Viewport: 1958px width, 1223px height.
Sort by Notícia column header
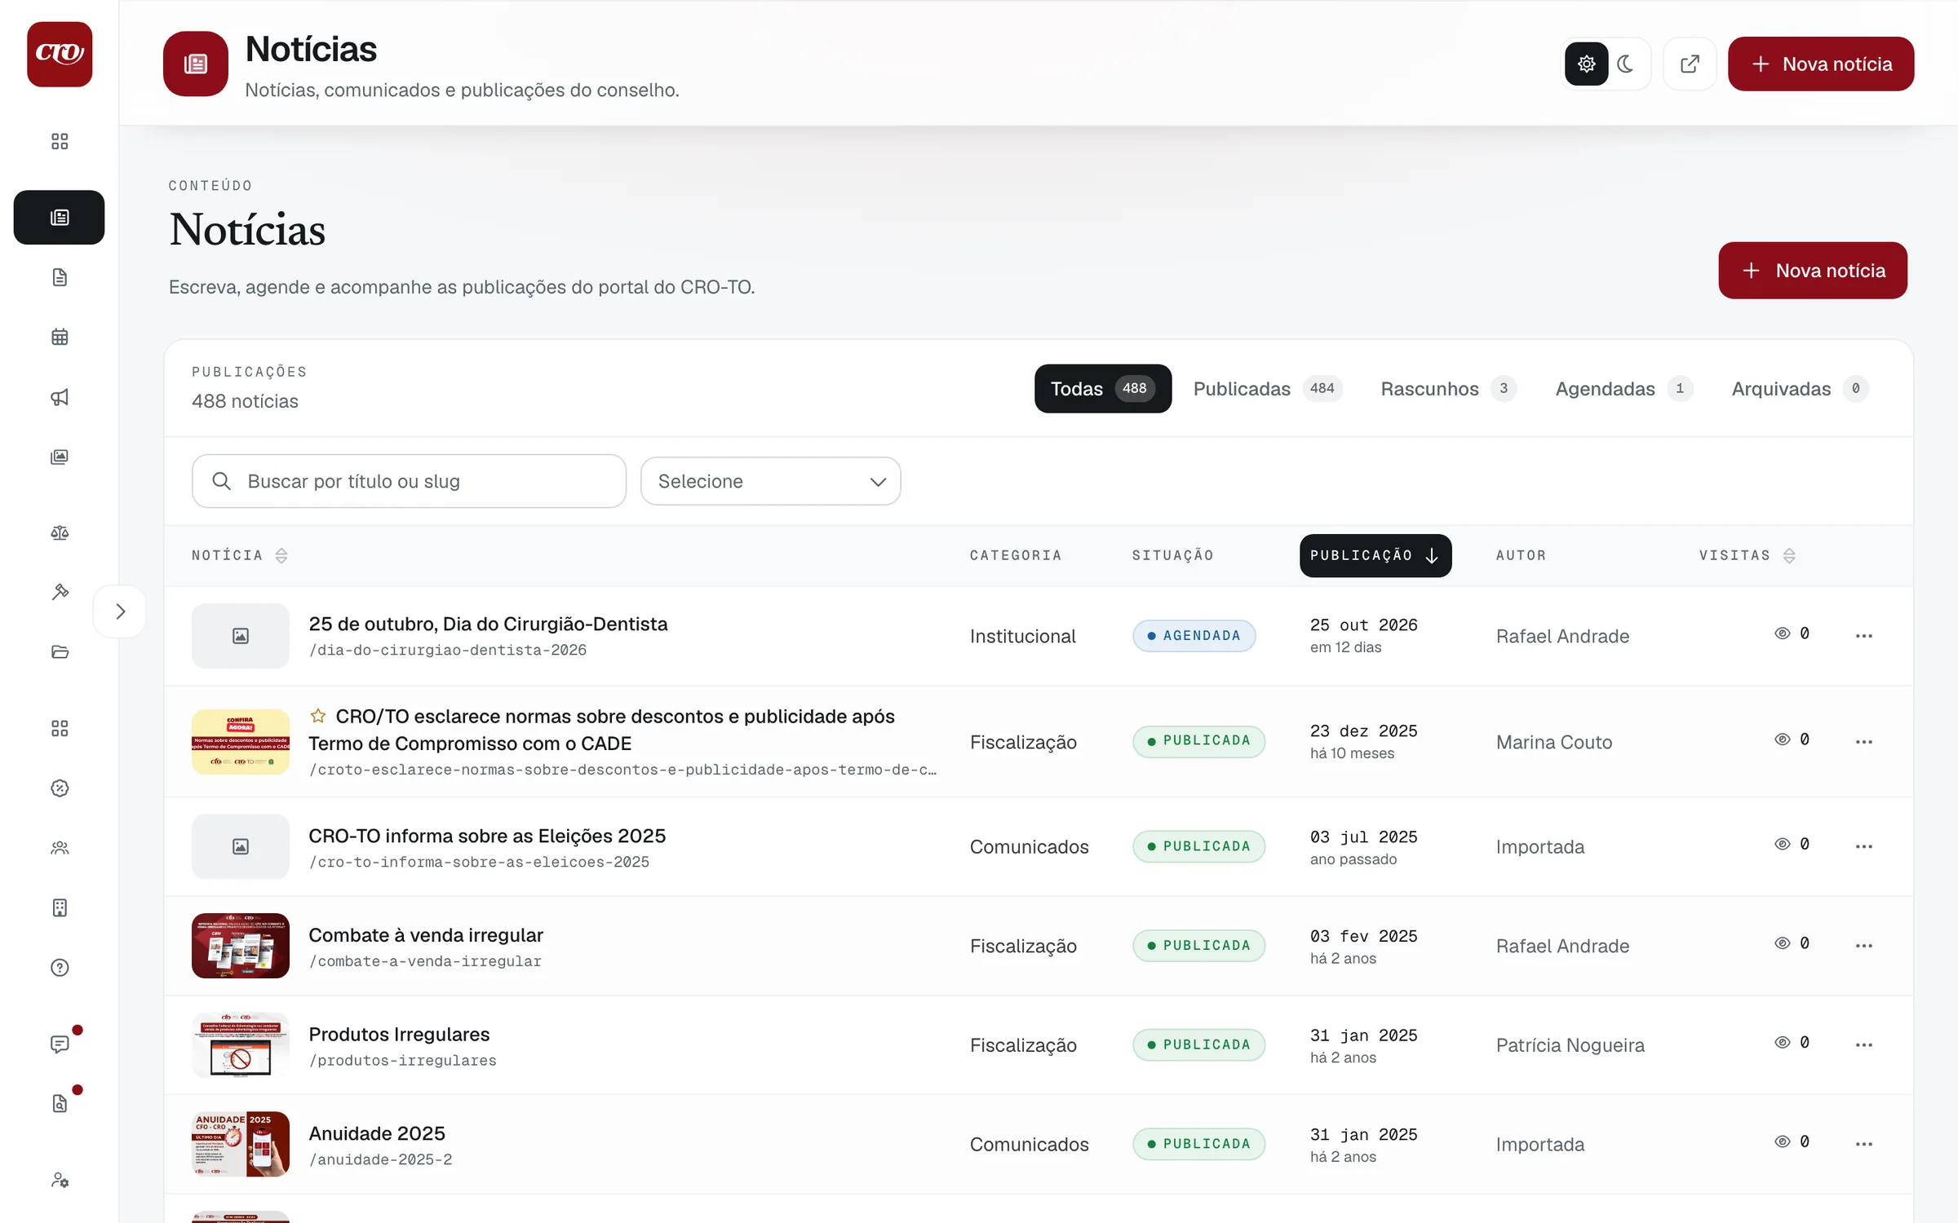point(239,555)
